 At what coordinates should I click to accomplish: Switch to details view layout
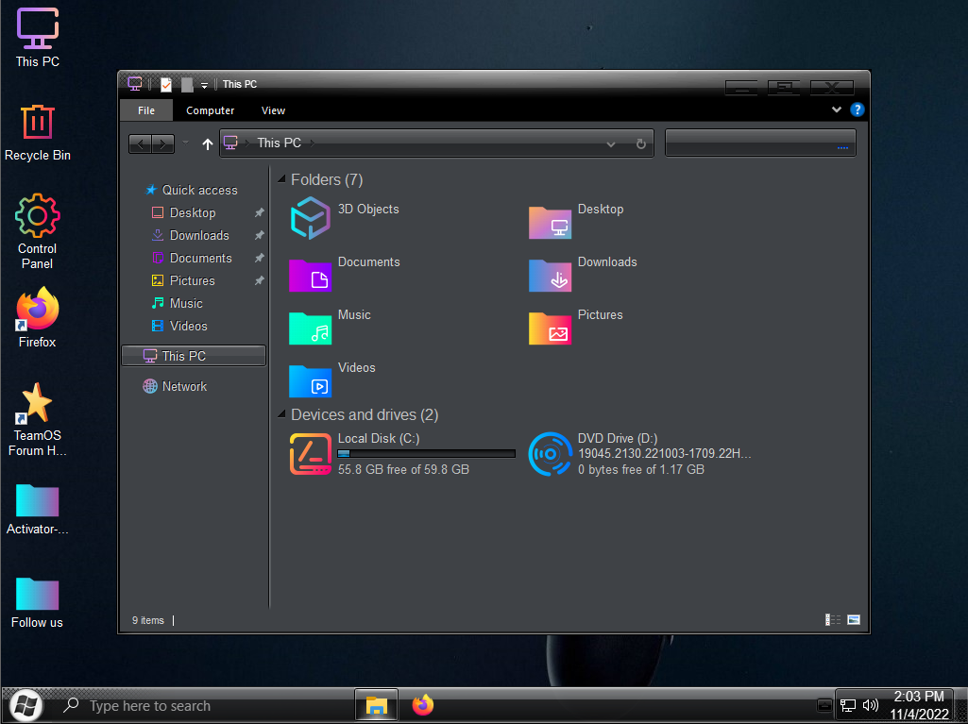[x=833, y=620]
